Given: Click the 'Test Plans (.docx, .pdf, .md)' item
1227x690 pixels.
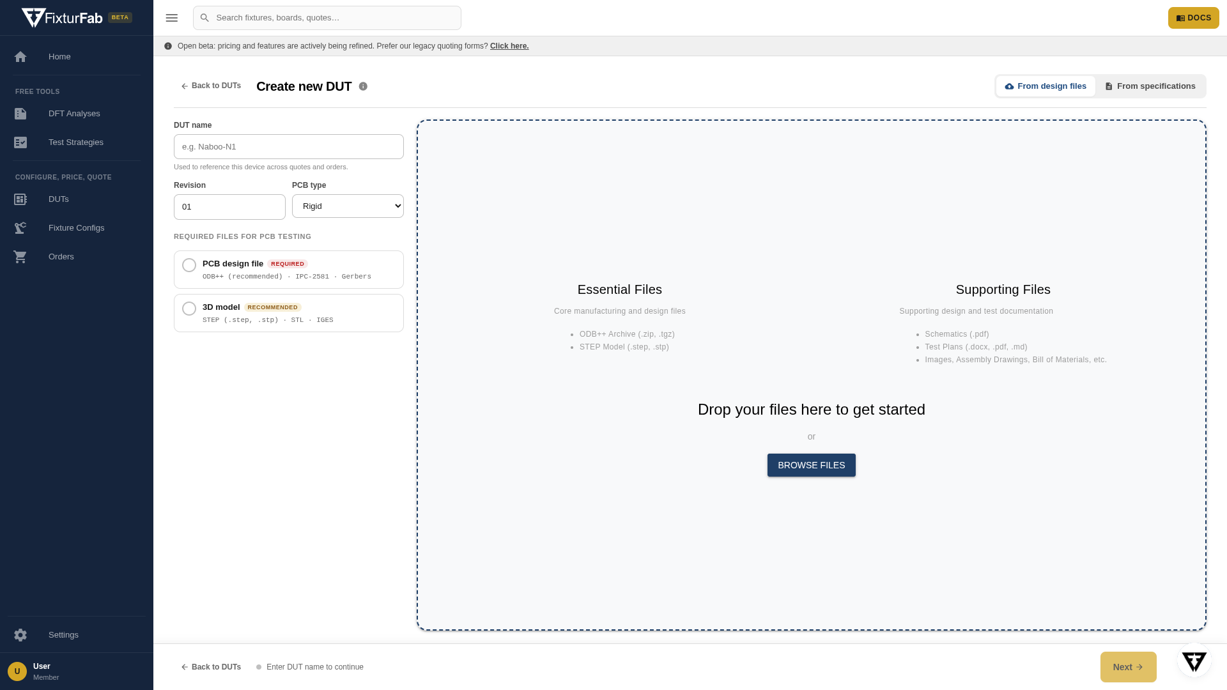Looking at the screenshot, I should (976, 347).
